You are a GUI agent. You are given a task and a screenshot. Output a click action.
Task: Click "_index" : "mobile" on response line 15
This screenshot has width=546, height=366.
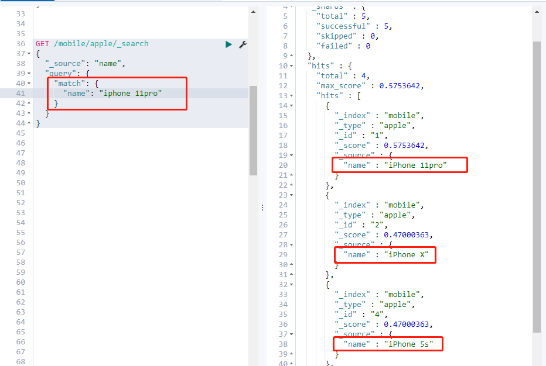click(379, 115)
